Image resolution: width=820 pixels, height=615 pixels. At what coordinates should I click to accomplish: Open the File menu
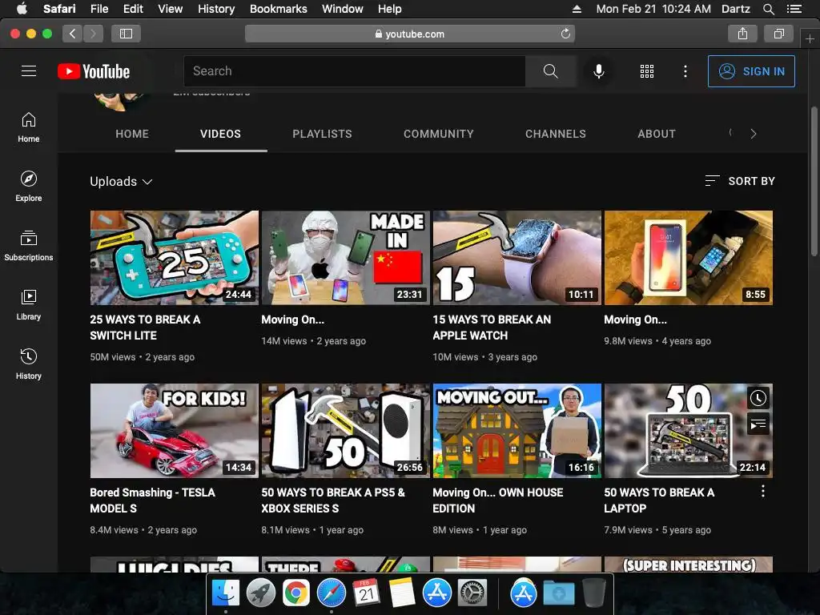(x=98, y=9)
